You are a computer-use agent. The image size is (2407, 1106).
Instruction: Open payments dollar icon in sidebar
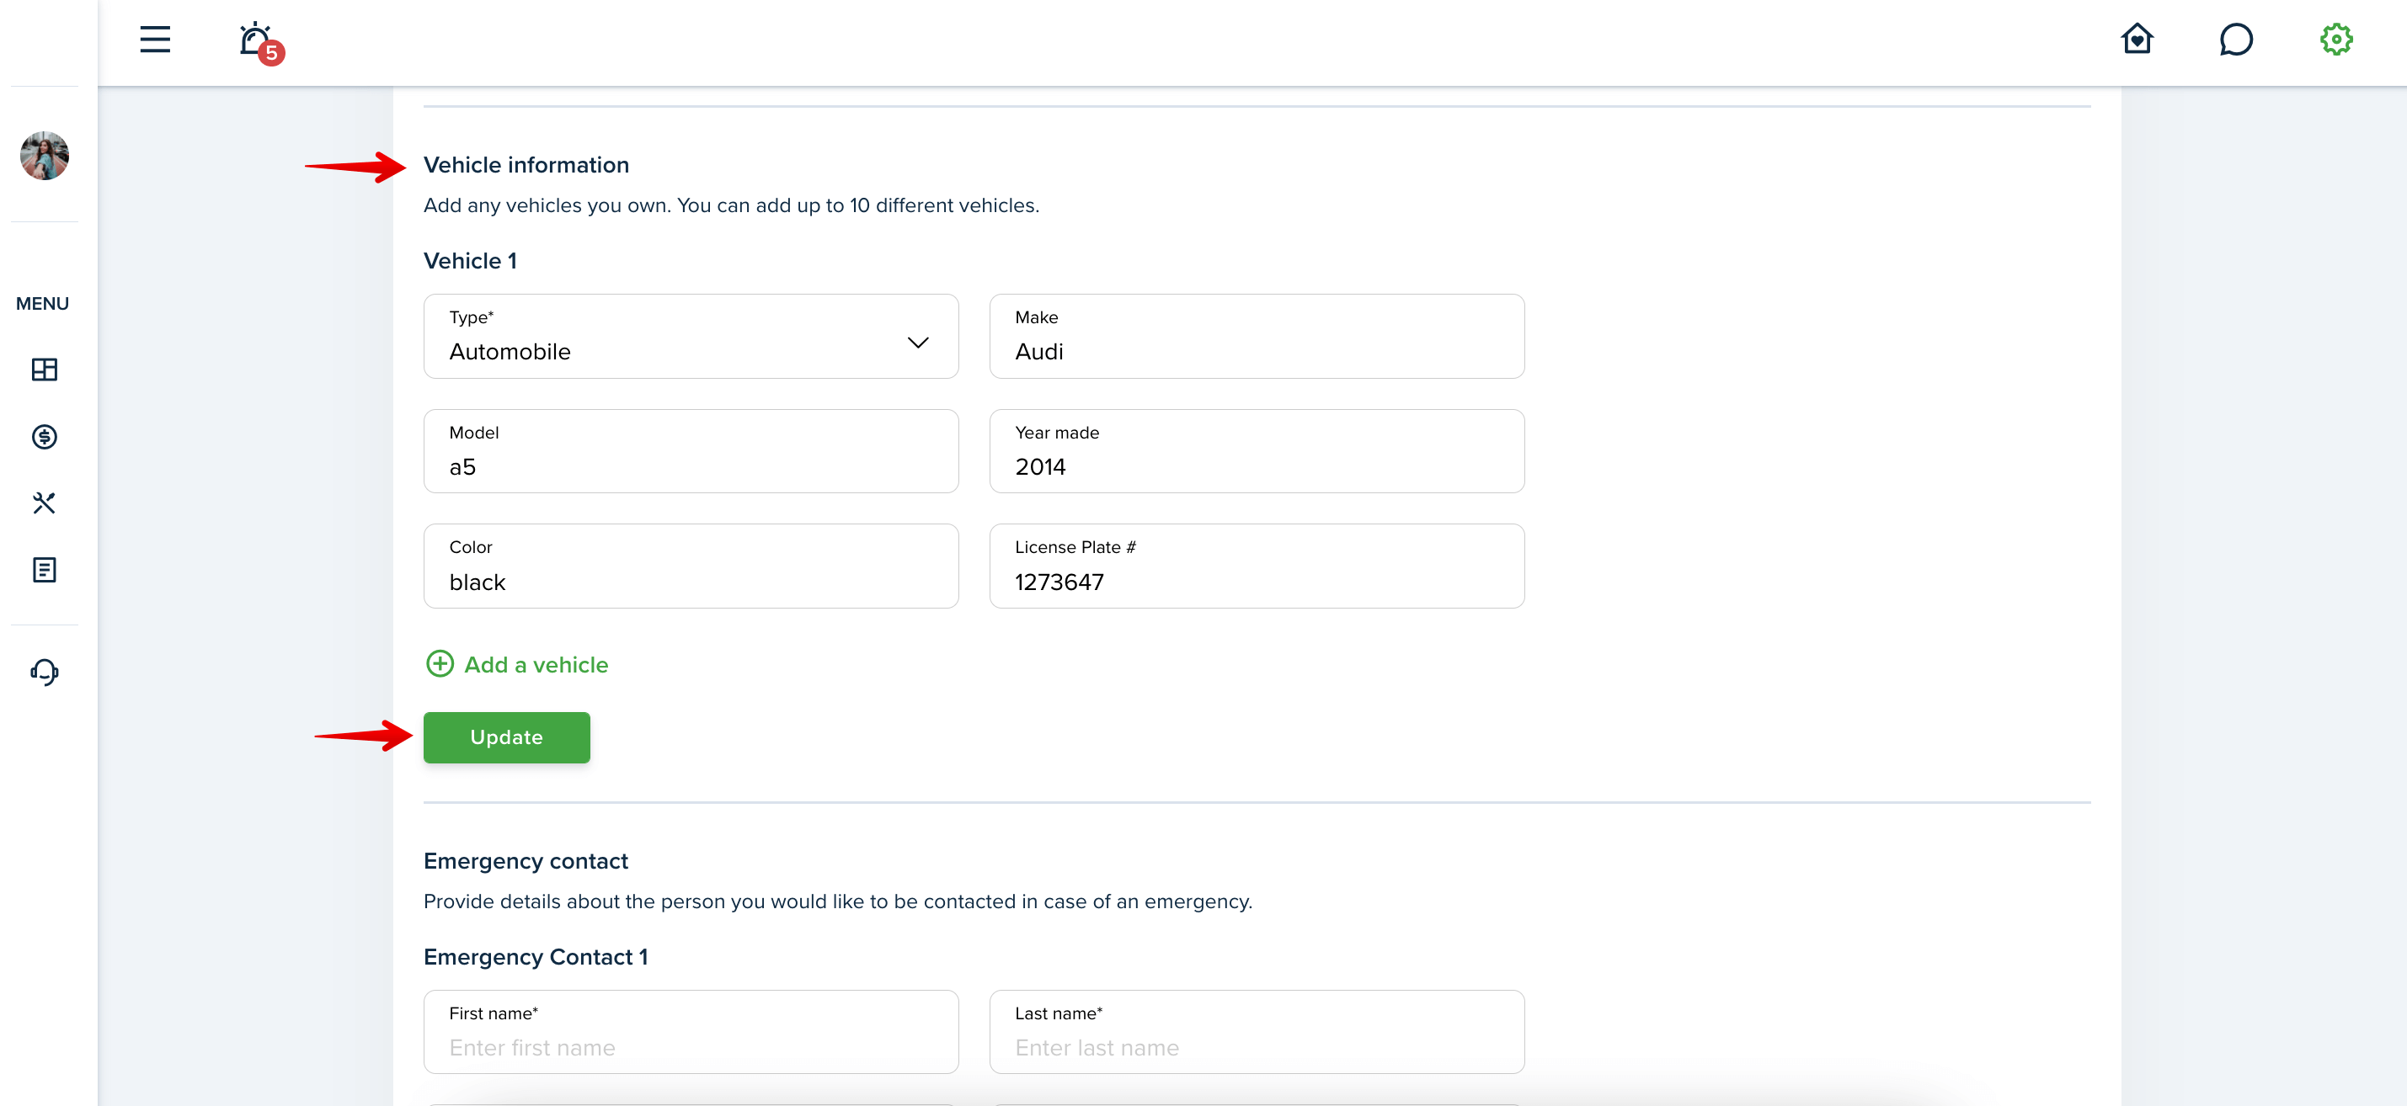click(44, 436)
